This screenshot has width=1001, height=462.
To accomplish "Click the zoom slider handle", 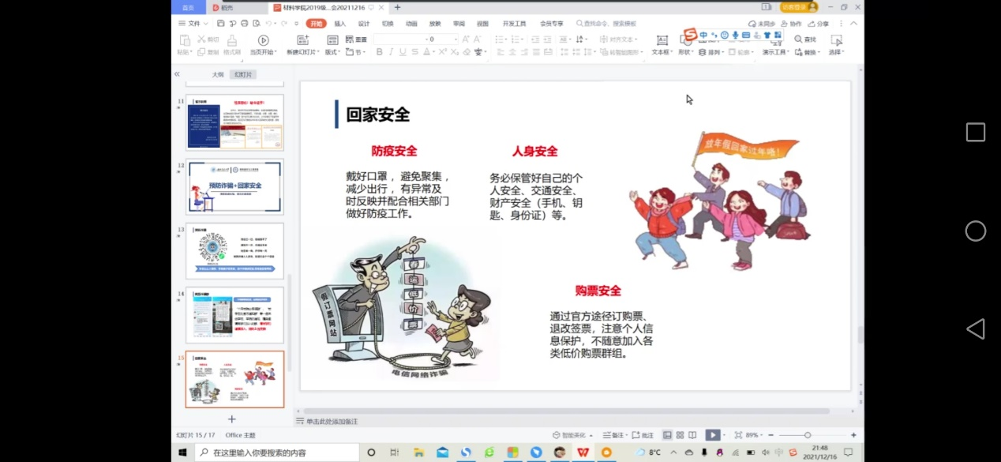I will [x=808, y=435].
